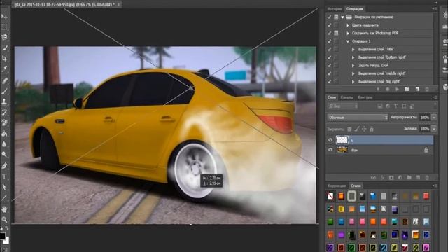Create a new action icon
Screen dimensions: 448x252
point(417,90)
